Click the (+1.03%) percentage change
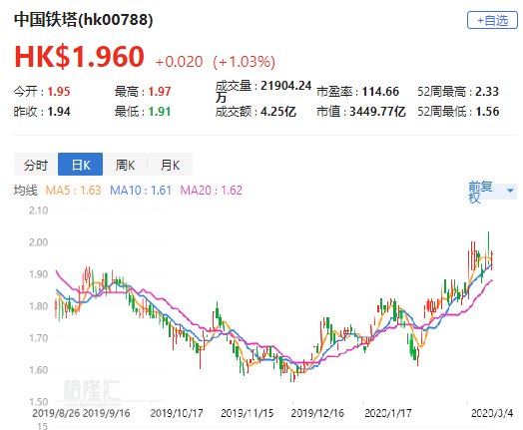 [245, 62]
